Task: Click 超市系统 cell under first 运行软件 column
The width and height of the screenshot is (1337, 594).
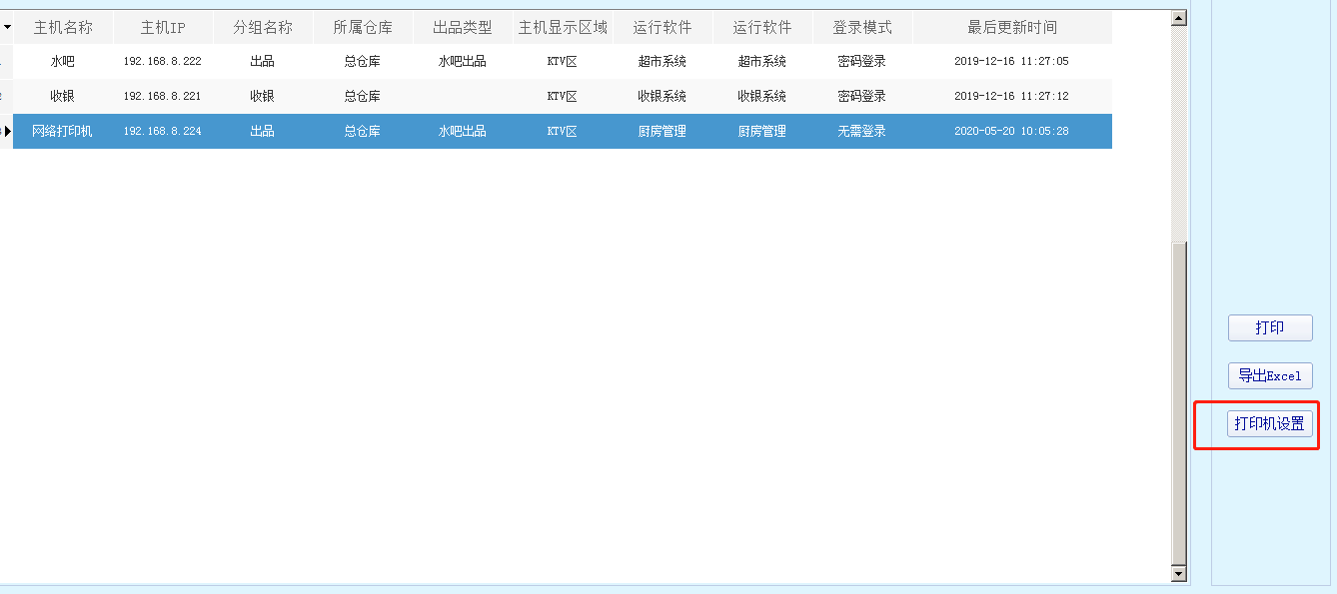Action: 663,61
